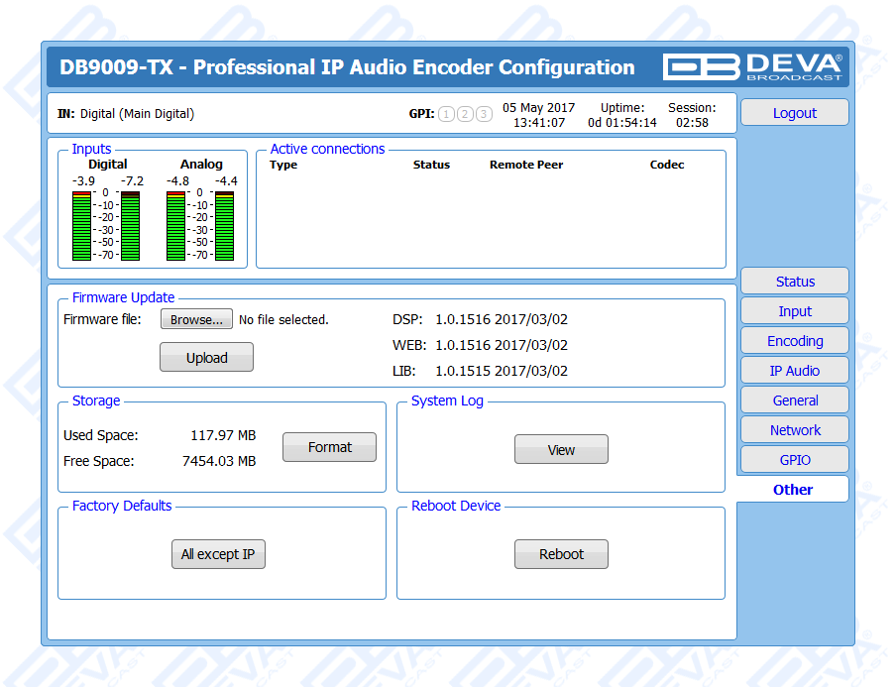Click GPI indicator 3
This screenshot has height=687, width=896.
pyautogui.click(x=483, y=114)
